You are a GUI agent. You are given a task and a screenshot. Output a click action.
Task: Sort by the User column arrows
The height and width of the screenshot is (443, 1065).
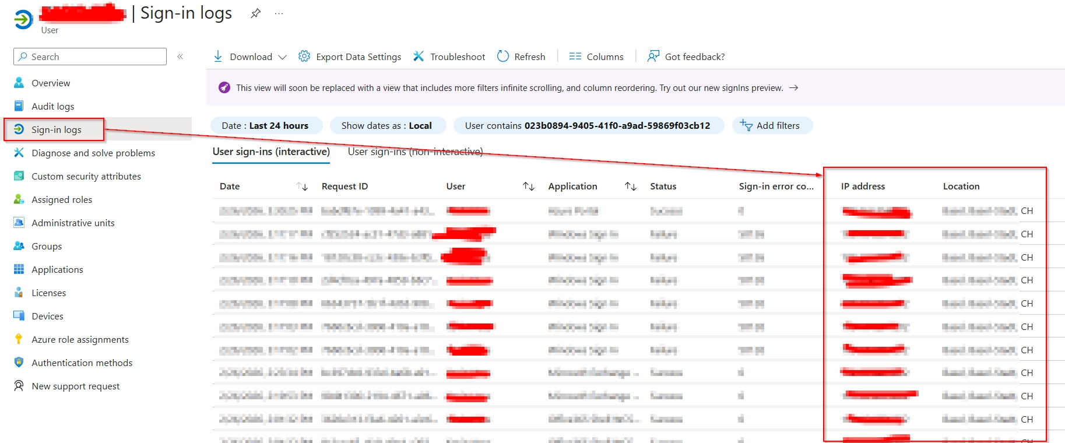pos(529,187)
